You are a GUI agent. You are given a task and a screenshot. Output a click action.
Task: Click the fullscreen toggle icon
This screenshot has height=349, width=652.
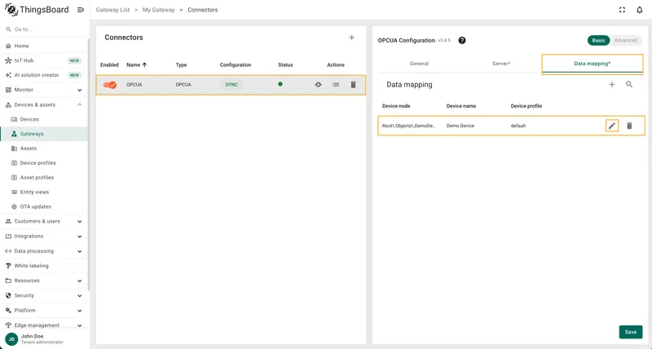pos(622,10)
